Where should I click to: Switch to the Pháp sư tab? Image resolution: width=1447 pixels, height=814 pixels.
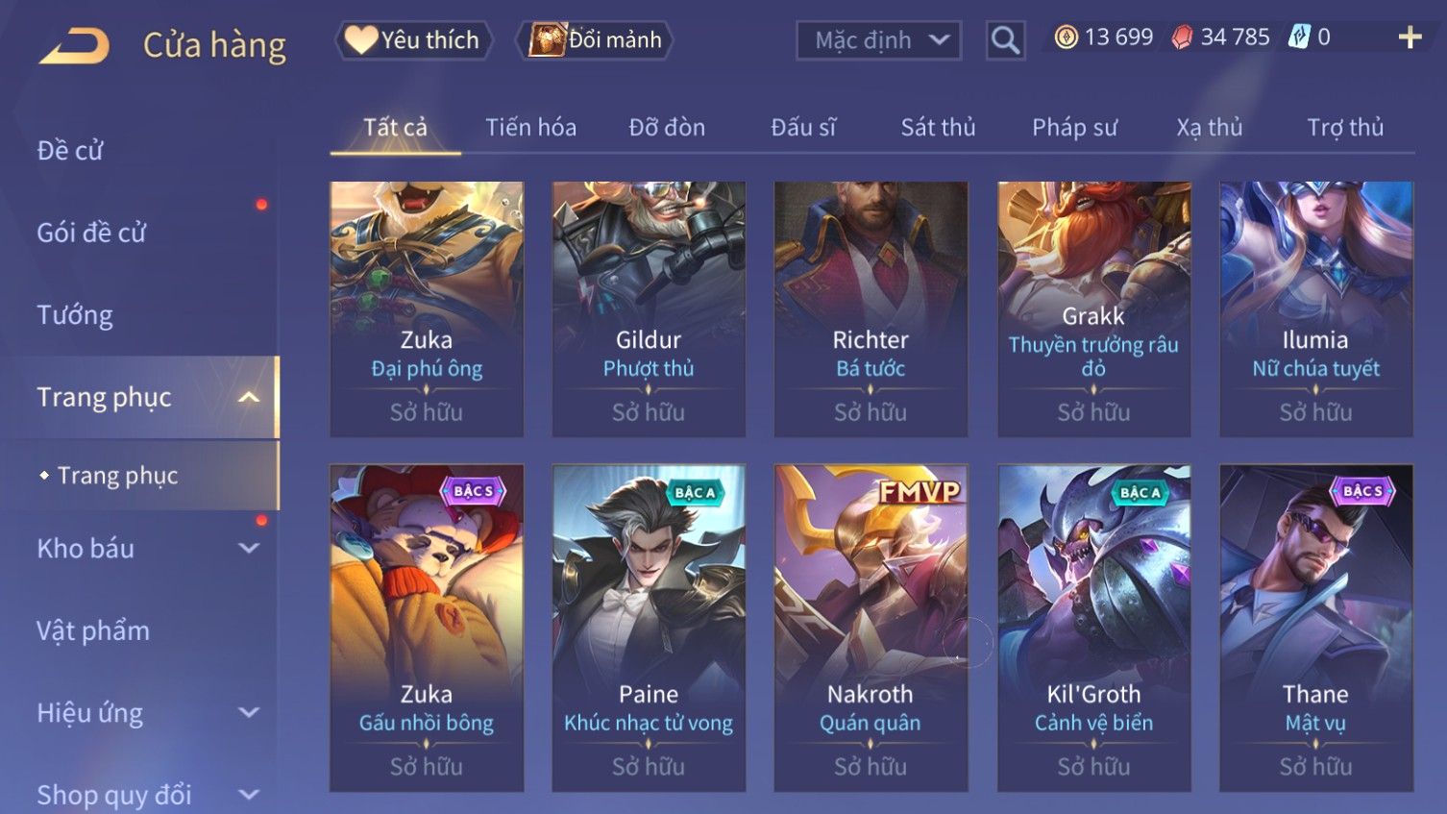click(1074, 127)
